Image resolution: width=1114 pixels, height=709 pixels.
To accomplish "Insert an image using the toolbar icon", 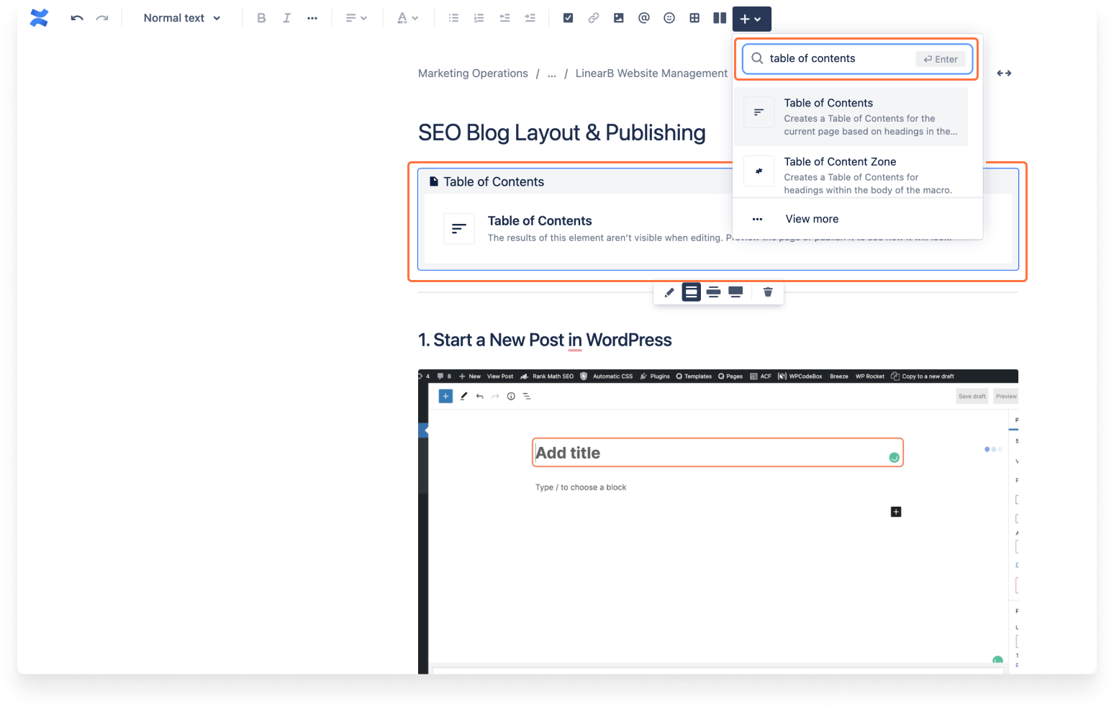I will pos(619,18).
